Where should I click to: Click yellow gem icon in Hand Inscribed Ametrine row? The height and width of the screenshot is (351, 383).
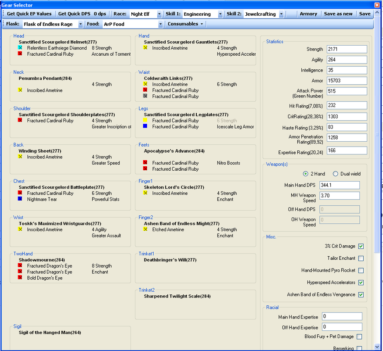[145, 47]
